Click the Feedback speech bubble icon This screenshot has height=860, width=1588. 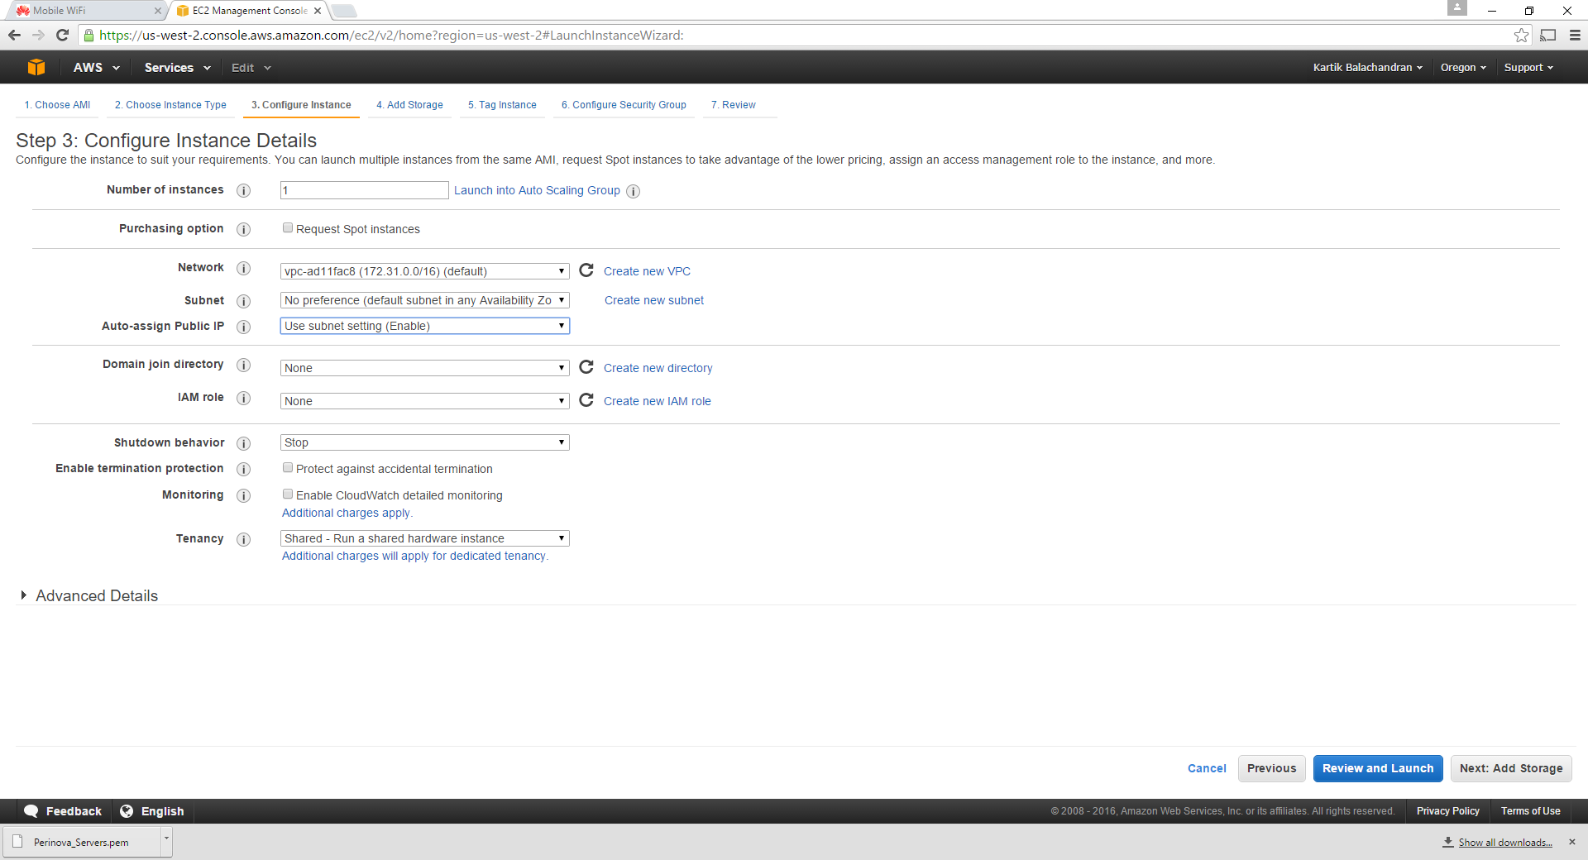31,811
